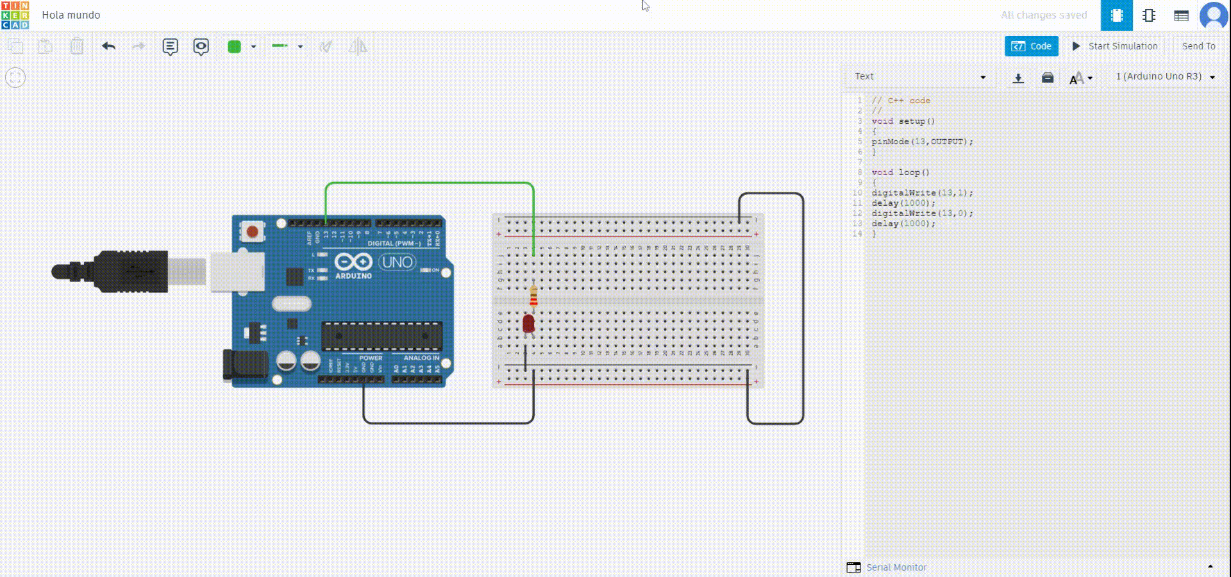Download the code
This screenshot has width=1231, height=577.
(1018, 78)
